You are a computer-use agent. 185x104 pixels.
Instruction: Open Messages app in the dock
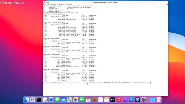[57, 100]
